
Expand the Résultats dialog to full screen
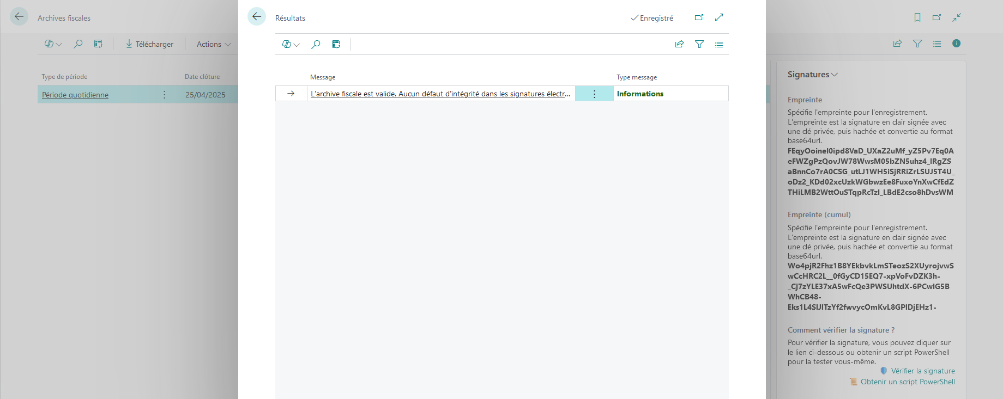(x=719, y=17)
